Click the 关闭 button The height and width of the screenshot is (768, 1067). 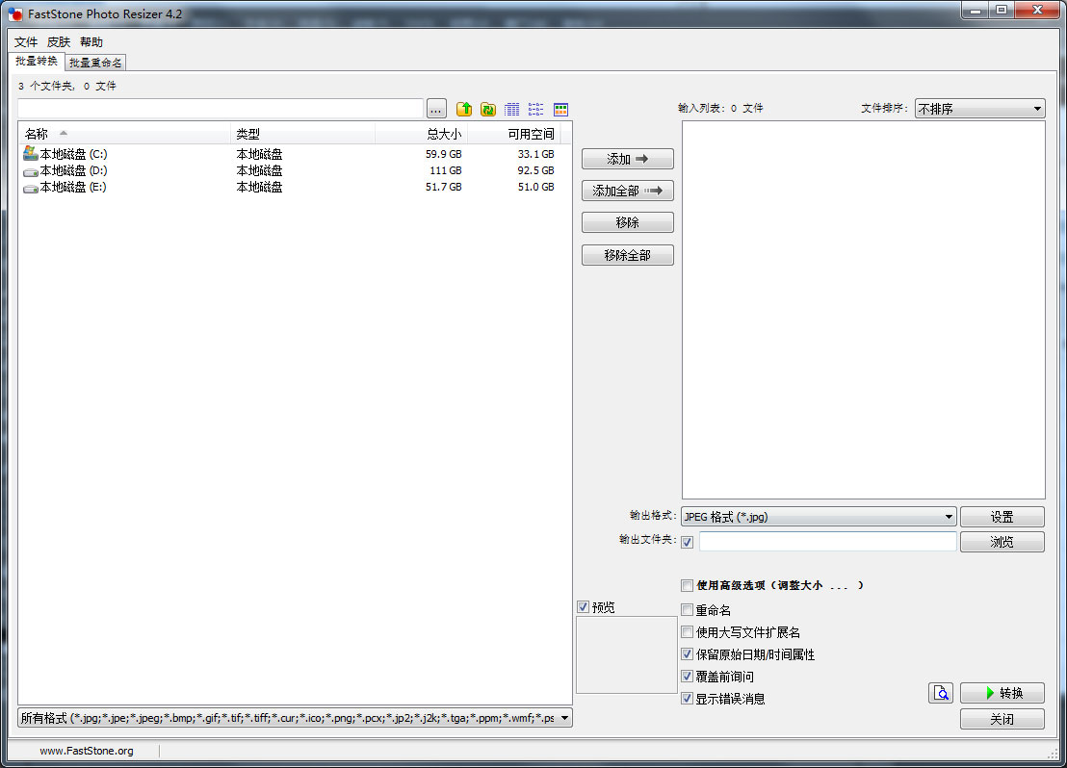[1002, 719]
